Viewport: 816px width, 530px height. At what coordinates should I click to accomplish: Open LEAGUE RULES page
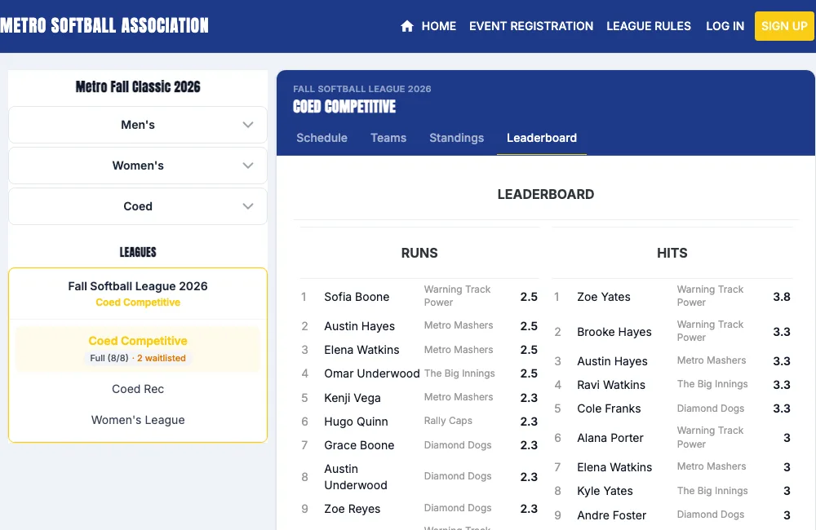click(649, 26)
